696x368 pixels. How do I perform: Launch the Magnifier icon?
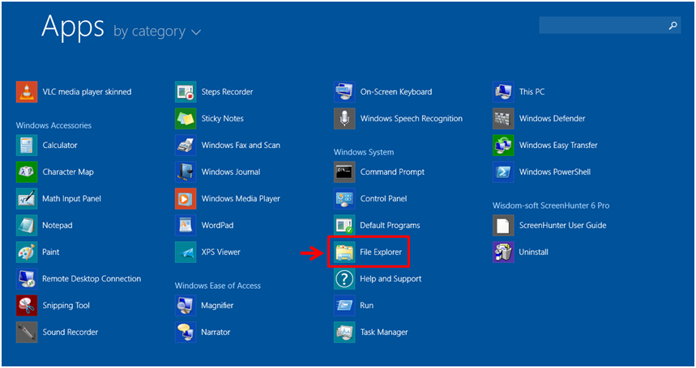click(186, 306)
